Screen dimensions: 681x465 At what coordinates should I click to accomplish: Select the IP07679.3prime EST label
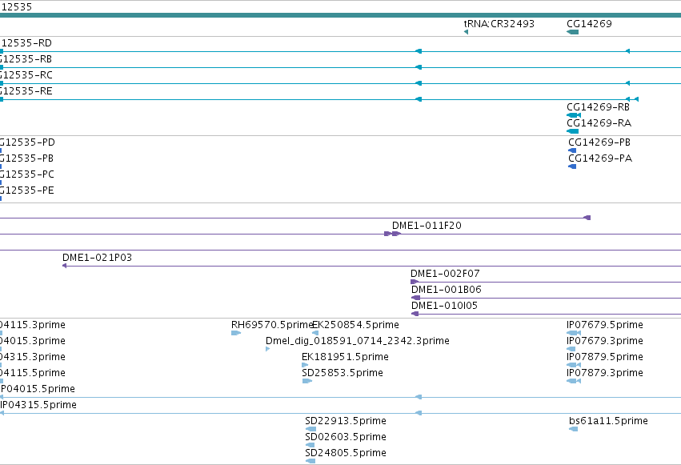605,341
